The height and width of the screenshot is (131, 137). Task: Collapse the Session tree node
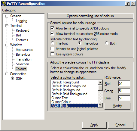point(7,16)
